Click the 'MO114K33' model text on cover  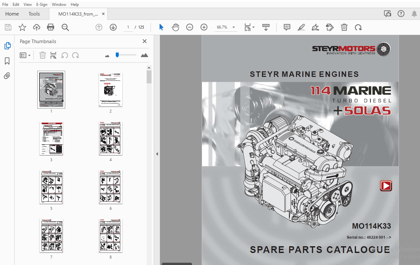pyautogui.click(x=371, y=226)
